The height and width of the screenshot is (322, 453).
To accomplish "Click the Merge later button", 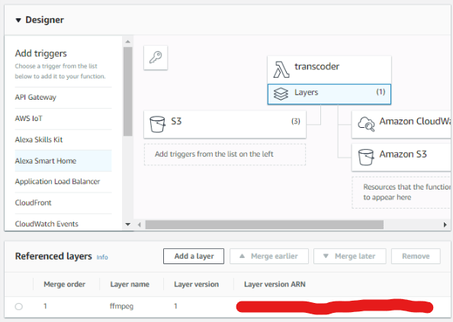I will (349, 257).
